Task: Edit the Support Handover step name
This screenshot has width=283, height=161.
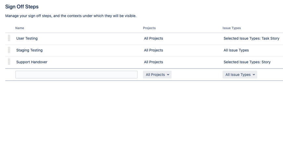Action: tap(32, 62)
